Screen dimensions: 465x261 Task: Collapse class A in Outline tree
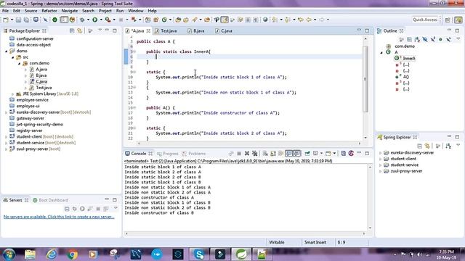(x=381, y=52)
